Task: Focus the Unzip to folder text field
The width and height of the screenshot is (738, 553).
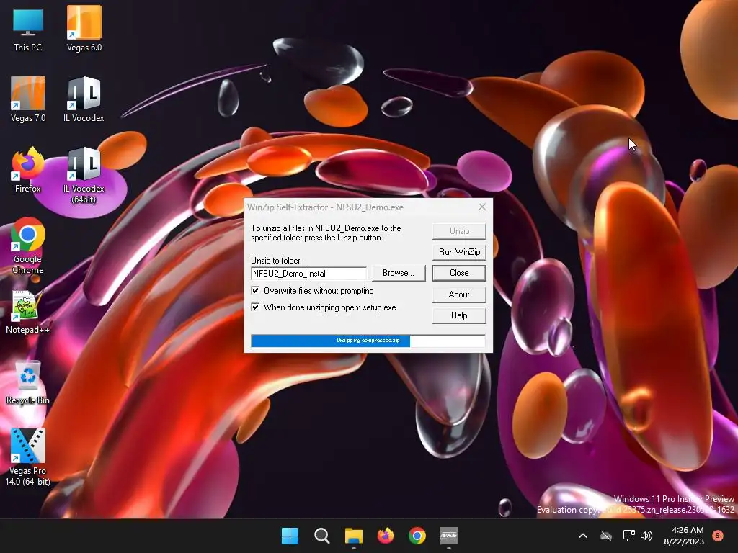Action: (308, 273)
